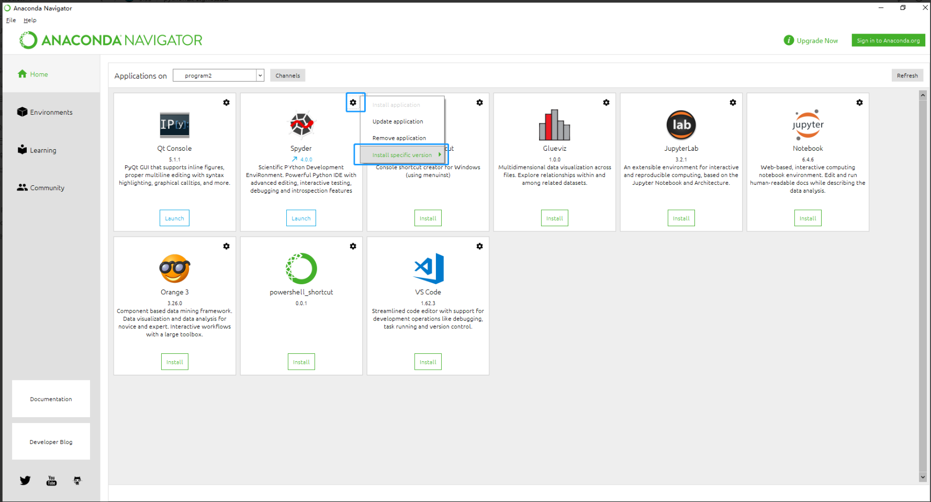Click the powershell_shortcut green ring logo
The width and height of the screenshot is (931, 502).
pos(301,269)
